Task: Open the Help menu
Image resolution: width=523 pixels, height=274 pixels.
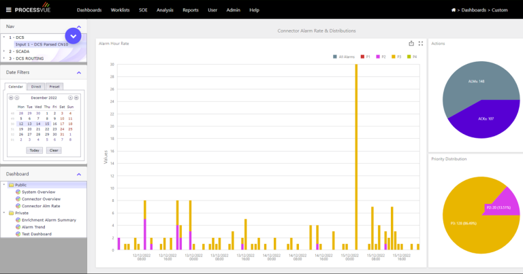Action: [254, 10]
